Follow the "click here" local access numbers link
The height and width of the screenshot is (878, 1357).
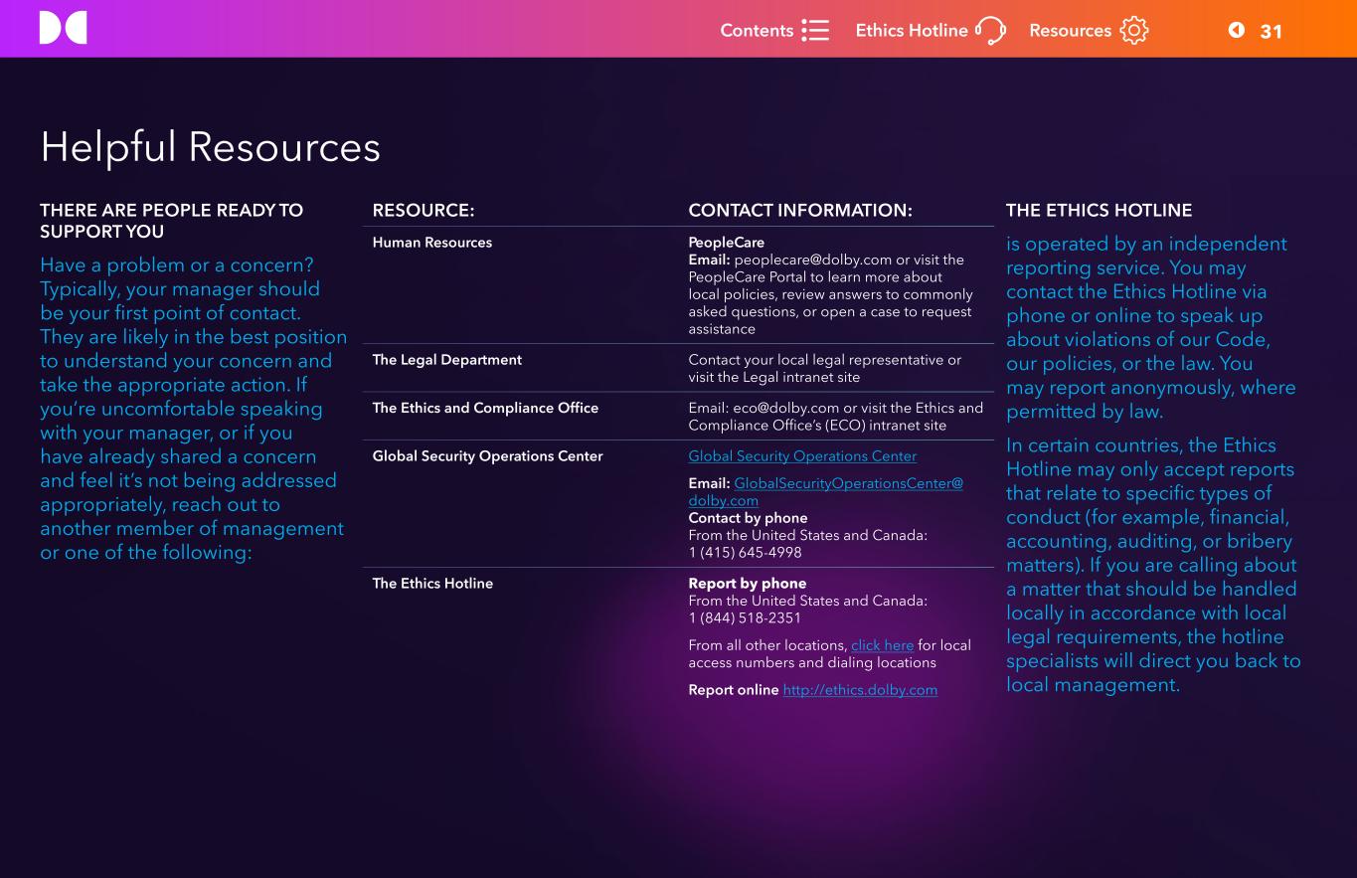tap(882, 645)
